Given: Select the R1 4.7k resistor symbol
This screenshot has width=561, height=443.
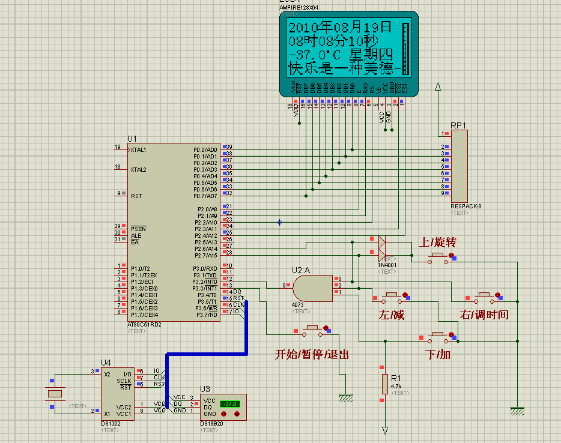Looking at the screenshot, I should [x=385, y=384].
